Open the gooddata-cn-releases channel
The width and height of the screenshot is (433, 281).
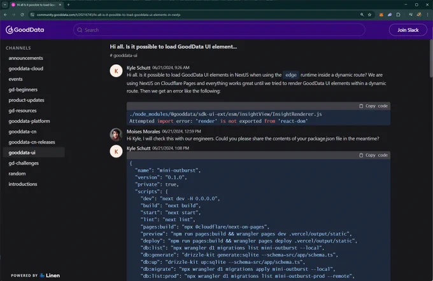coord(31,142)
